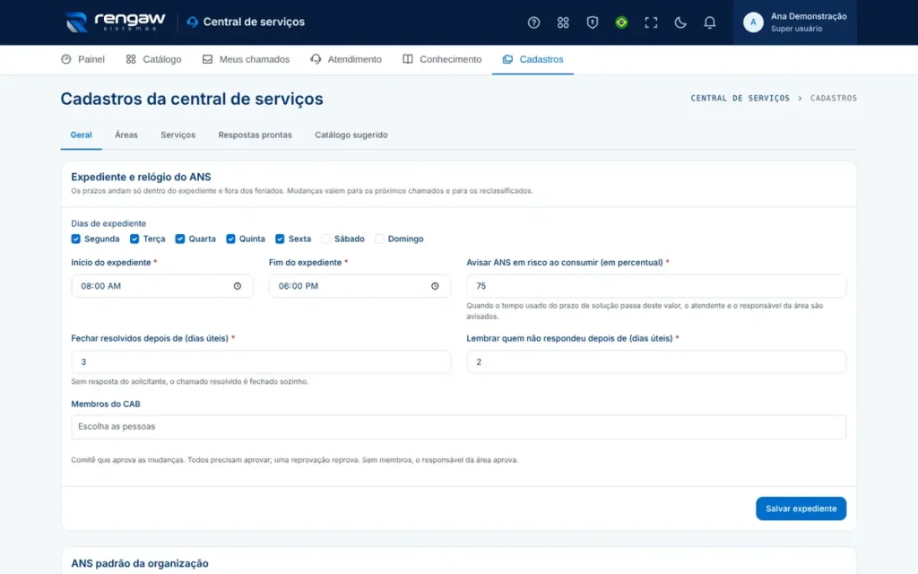
Task: Click the Central de serviços headset icon
Action: click(192, 22)
